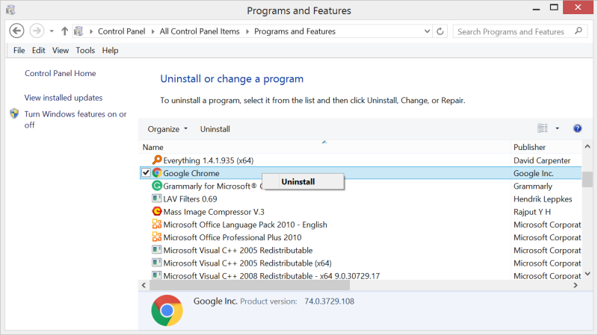This screenshot has width=598, height=335.
Task: Click the Visual C++ 2005 Redistributable icon
Action: 157,250
